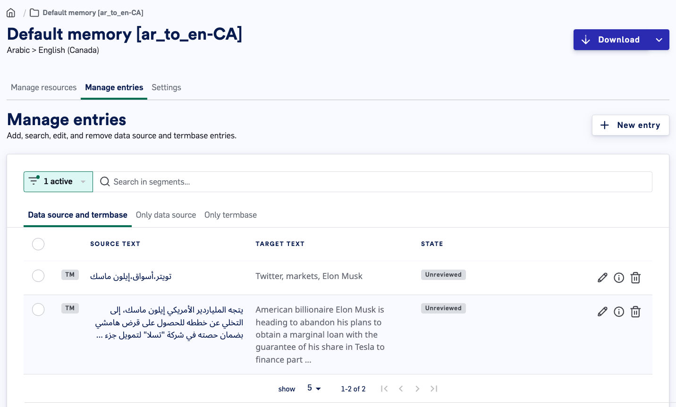
Task: Change the show 5 per page dropdown
Action: point(314,388)
